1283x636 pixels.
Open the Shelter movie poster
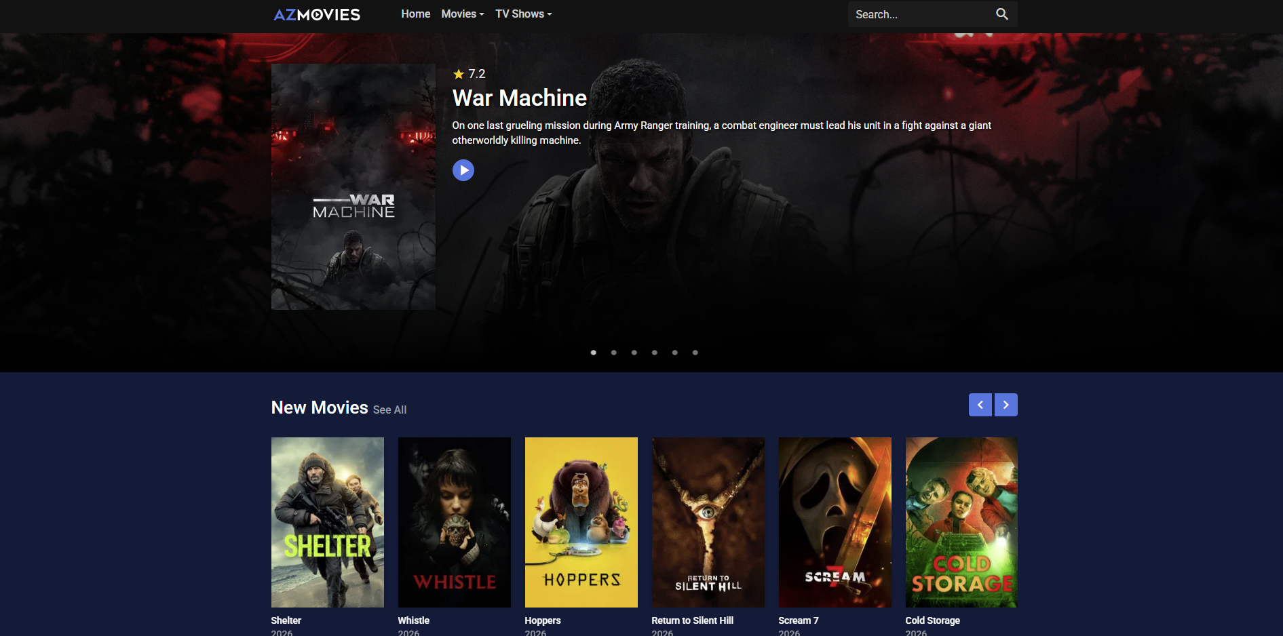[327, 522]
